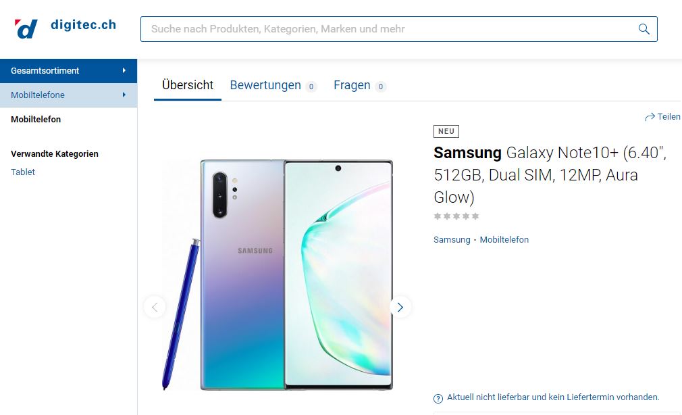Viewport: 682px width, 415px height.
Task: Expand the Gesamtsortiment menu arrow
Action: (x=124, y=70)
